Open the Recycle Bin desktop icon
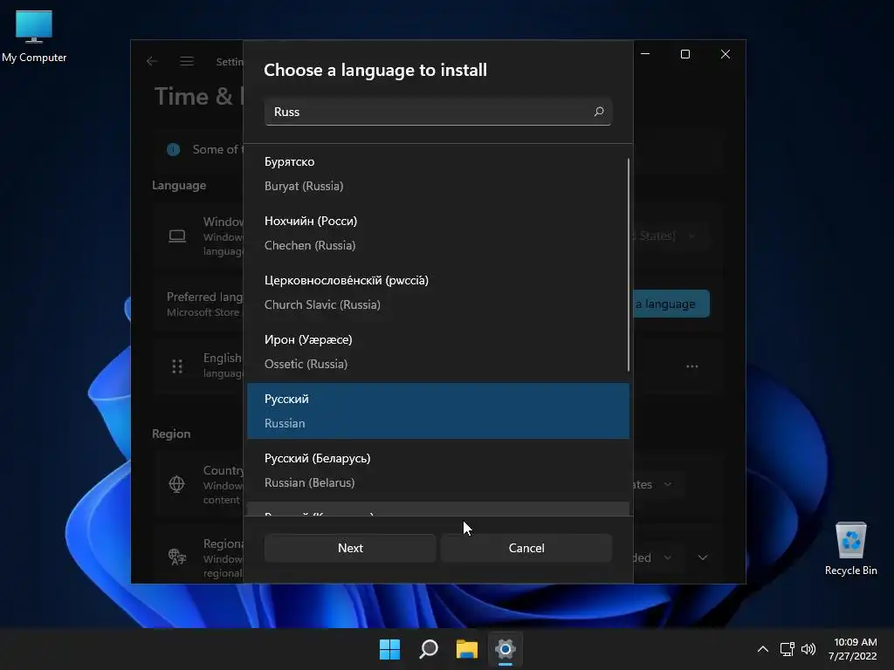This screenshot has height=670, width=894. [850, 548]
